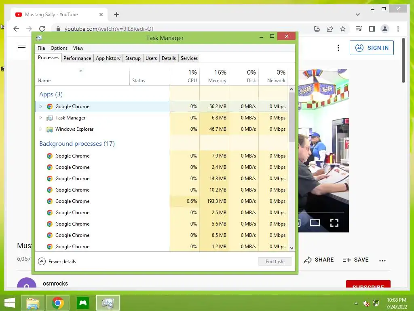Switch video to theater mode

click(315, 223)
